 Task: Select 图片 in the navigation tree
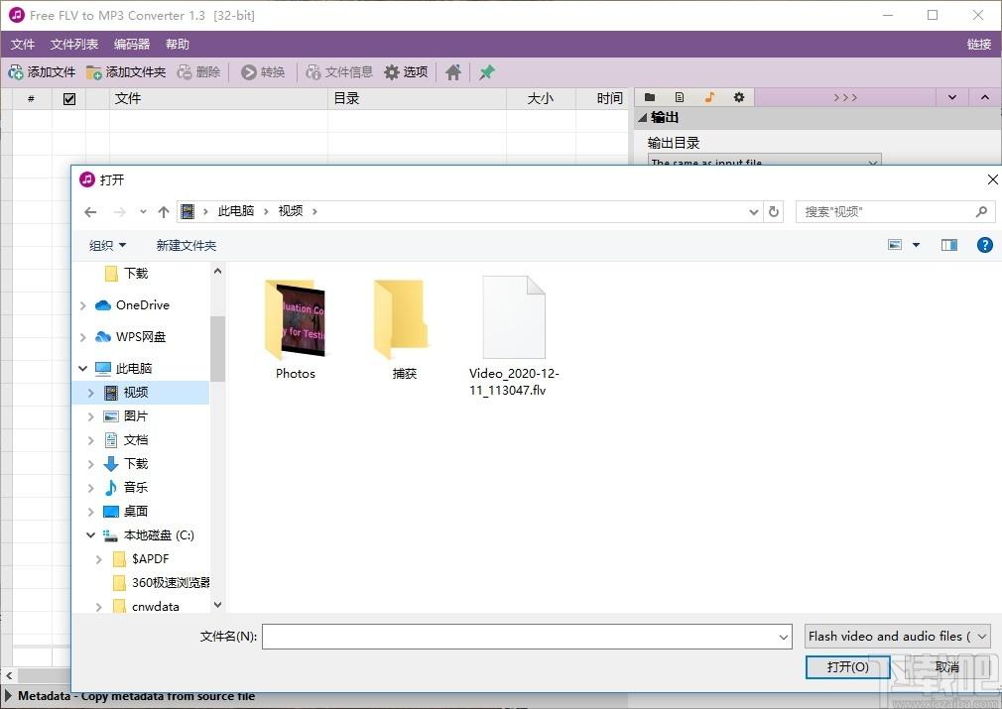[136, 416]
